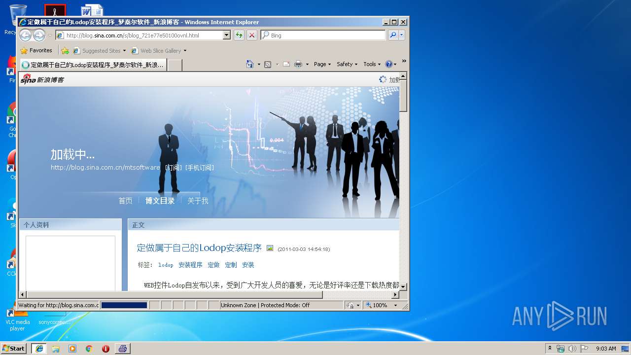Viewport: 631px width, 355px height.
Task: Open post title 定做属于自己的Lodop安装程序
Action: pos(199,248)
